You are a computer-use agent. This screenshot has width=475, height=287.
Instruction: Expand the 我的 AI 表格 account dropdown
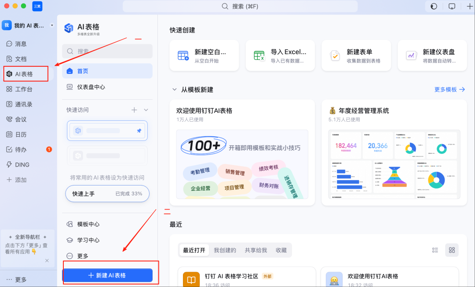[x=52, y=25]
